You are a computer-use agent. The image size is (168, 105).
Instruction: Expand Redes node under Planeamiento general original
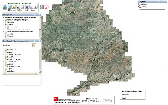6,25
